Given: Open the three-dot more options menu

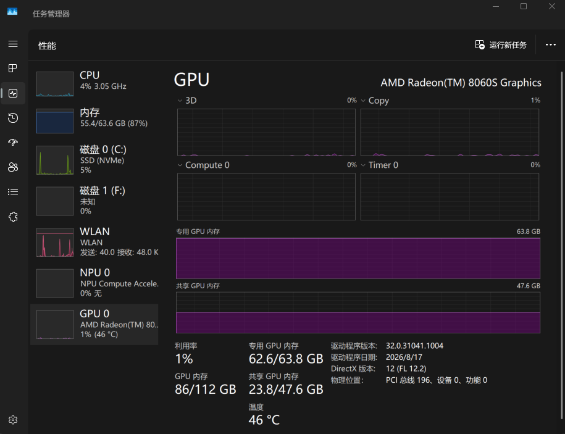Looking at the screenshot, I should [x=550, y=44].
